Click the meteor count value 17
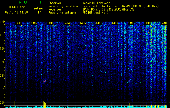This screenshot has height=108, width=170. 39,12
